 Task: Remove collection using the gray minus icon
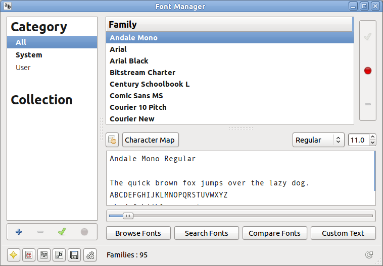(40, 232)
